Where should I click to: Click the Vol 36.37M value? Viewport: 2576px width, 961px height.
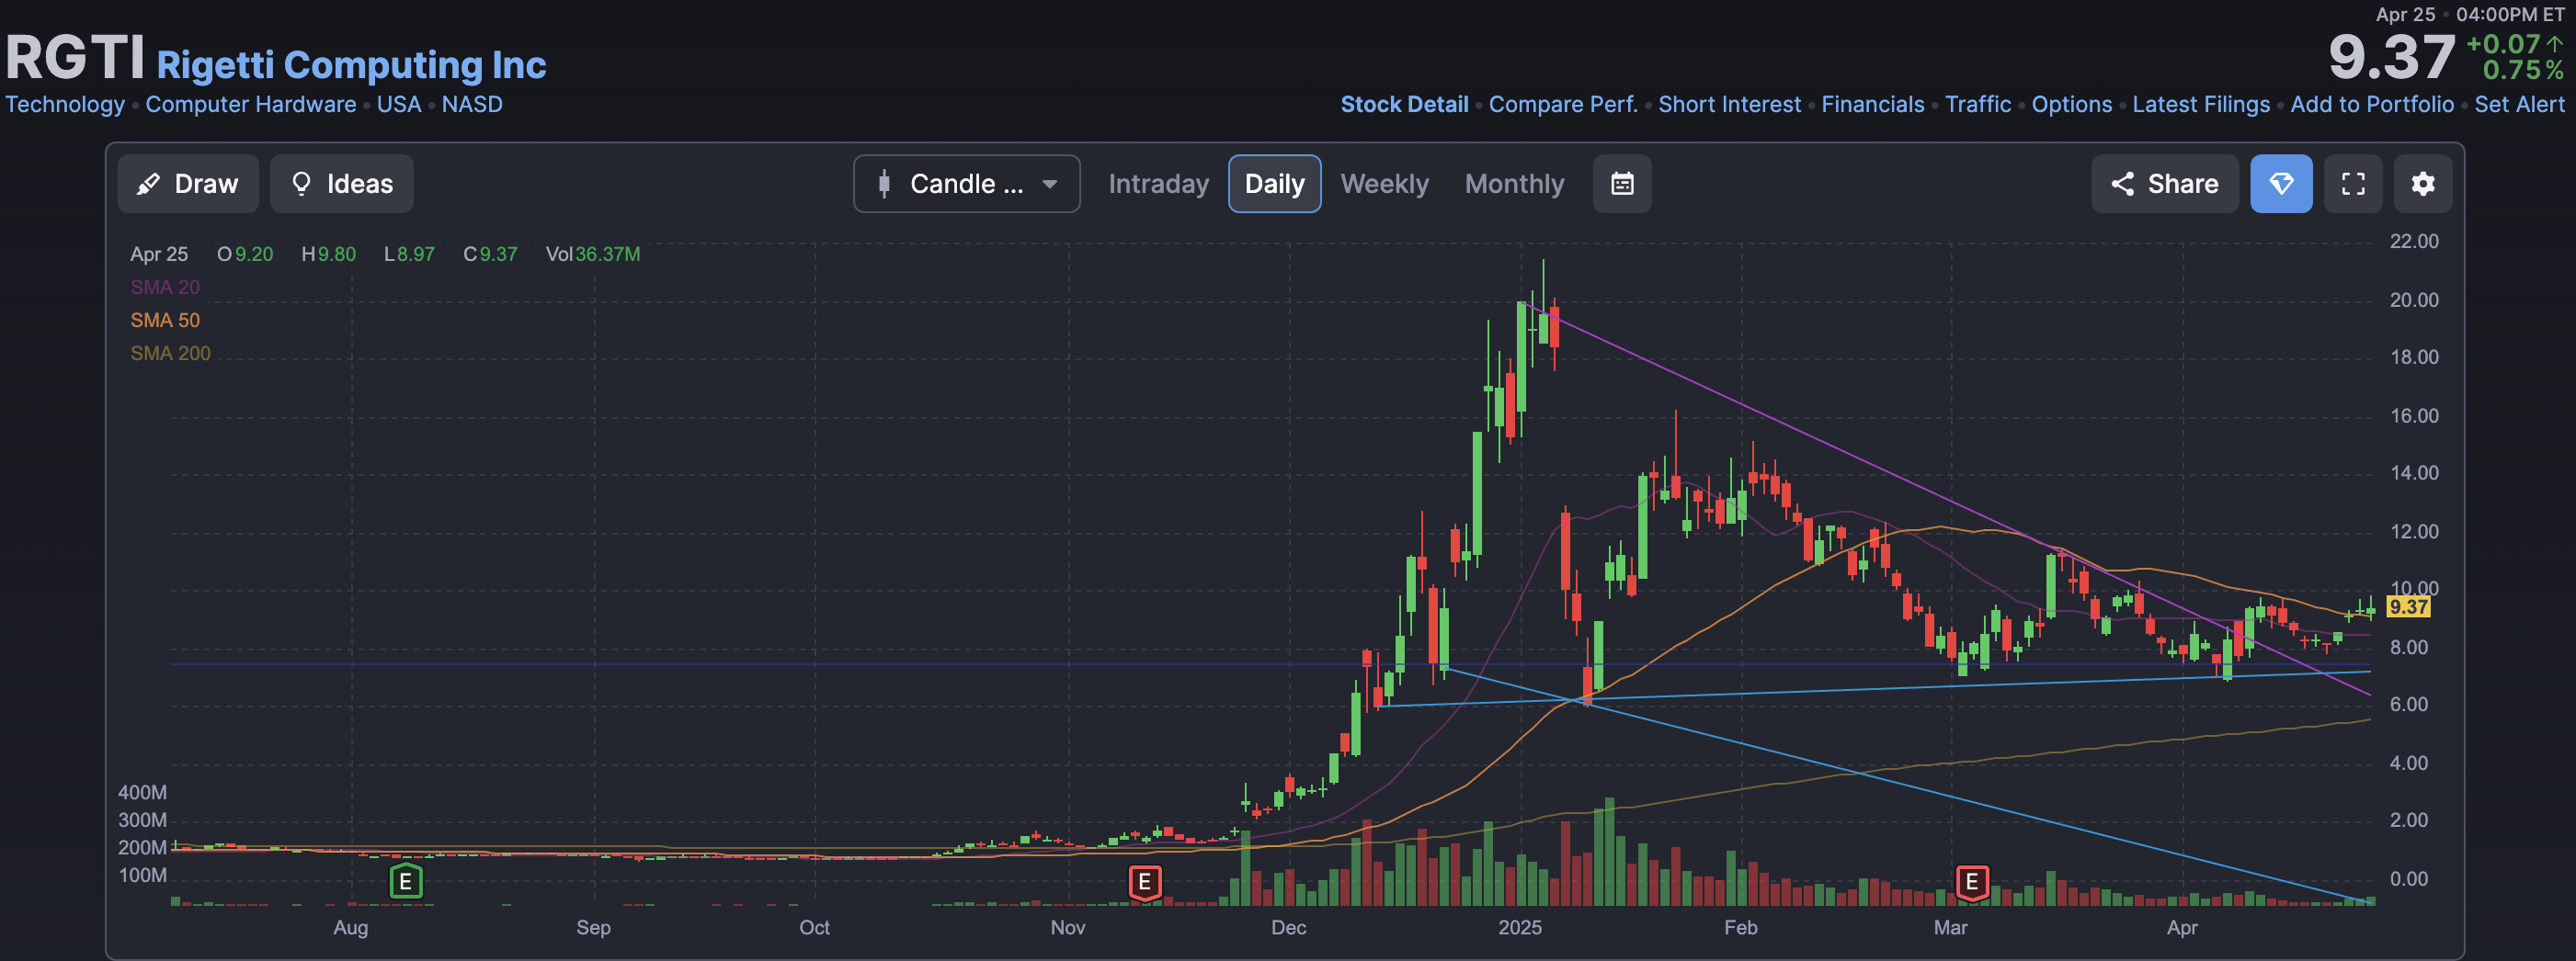(x=592, y=254)
